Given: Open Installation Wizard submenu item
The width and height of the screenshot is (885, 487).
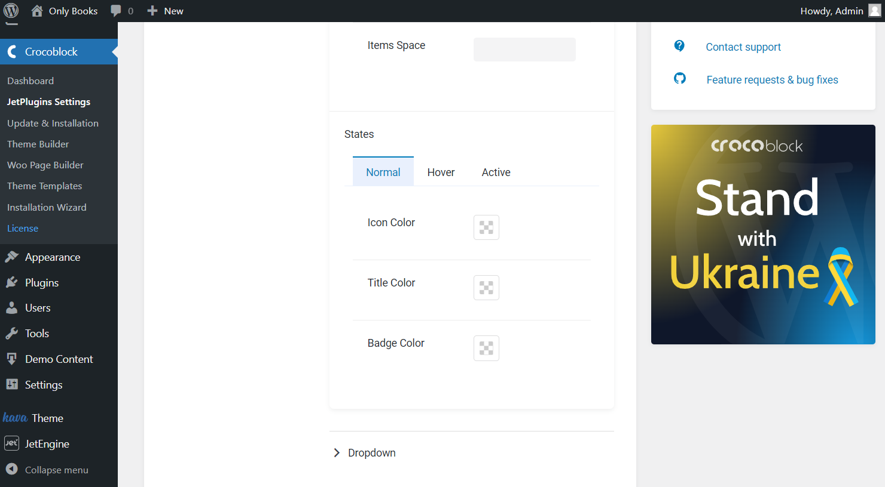Looking at the screenshot, I should click(x=47, y=207).
